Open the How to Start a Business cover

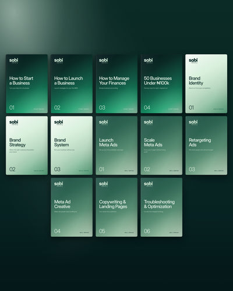(27, 84)
